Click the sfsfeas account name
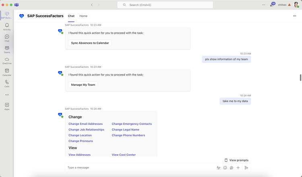Viewport: 302px width, 177px height. [x=282, y=5]
